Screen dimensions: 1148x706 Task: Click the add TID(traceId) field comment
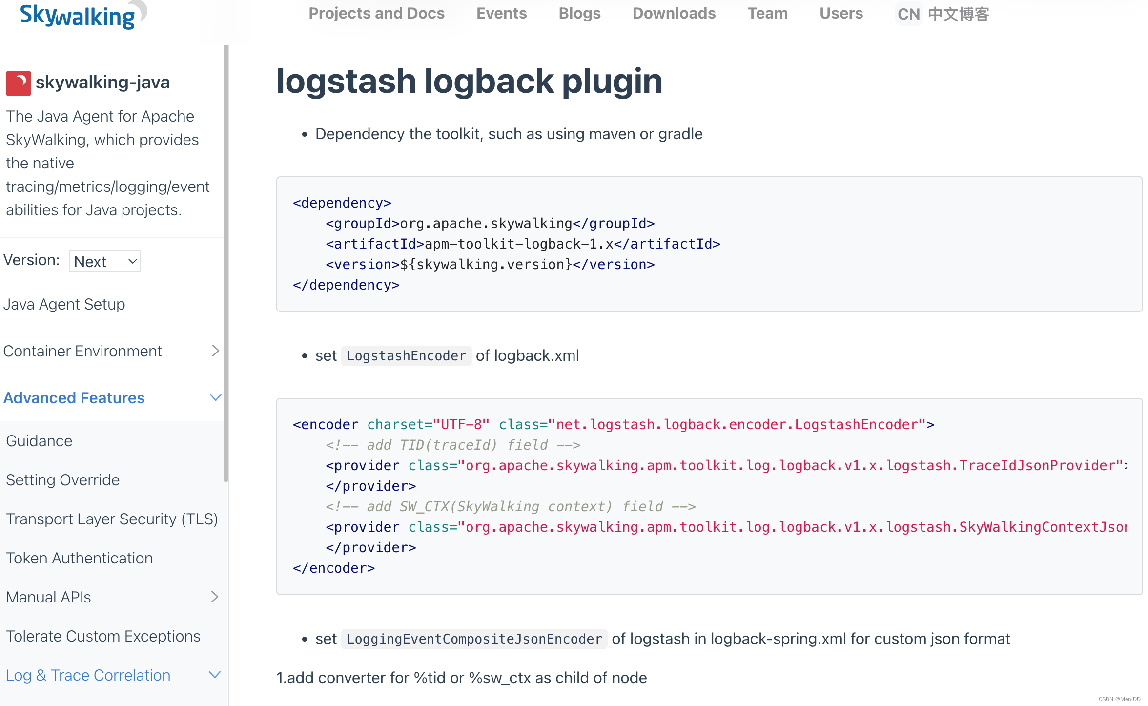click(453, 445)
